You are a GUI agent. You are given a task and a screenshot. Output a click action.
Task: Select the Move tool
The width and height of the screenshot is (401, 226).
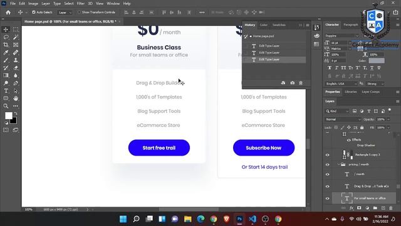pyautogui.click(x=6, y=30)
